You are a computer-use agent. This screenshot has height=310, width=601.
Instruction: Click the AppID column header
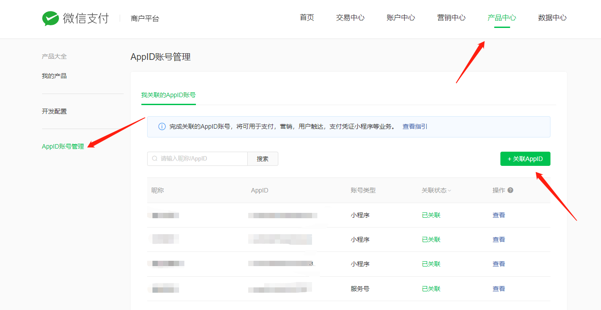pyautogui.click(x=259, y=190)
